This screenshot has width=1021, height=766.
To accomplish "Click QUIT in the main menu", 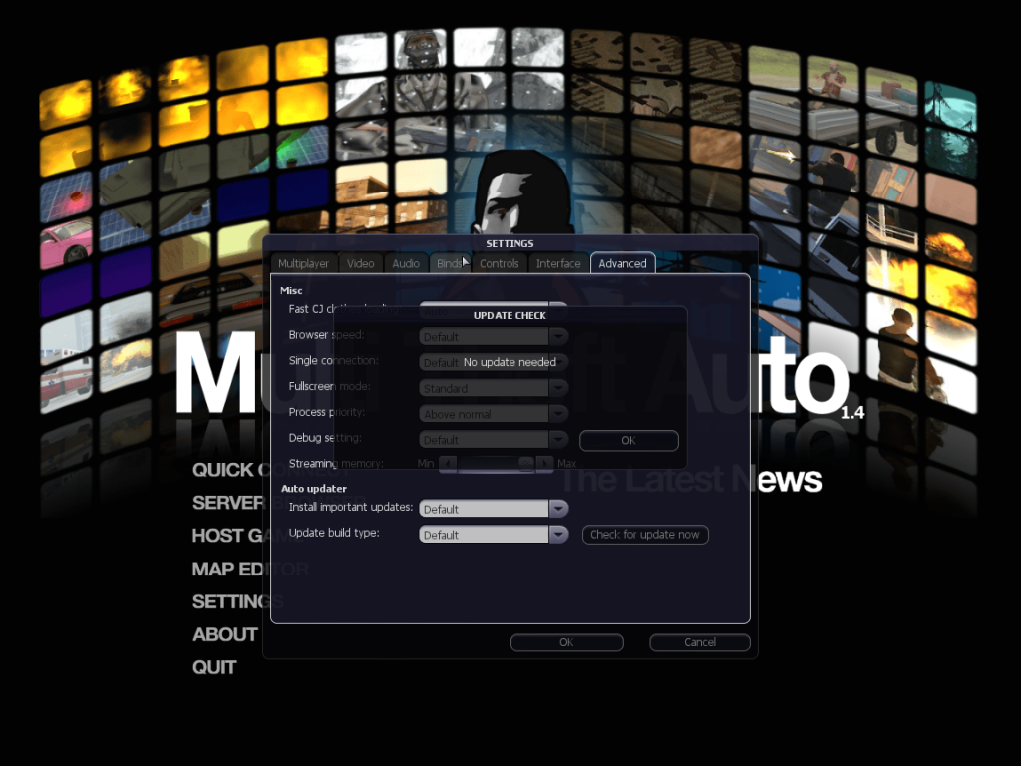I will click(x=214, y=668).
